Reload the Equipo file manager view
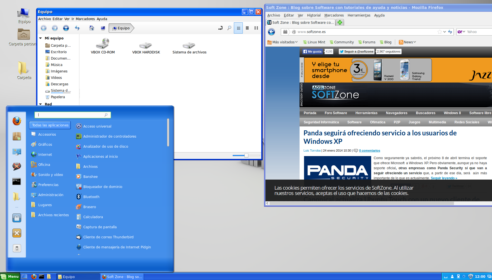The width and height of the screenshot is (492, 280). (x=77, y=28)
